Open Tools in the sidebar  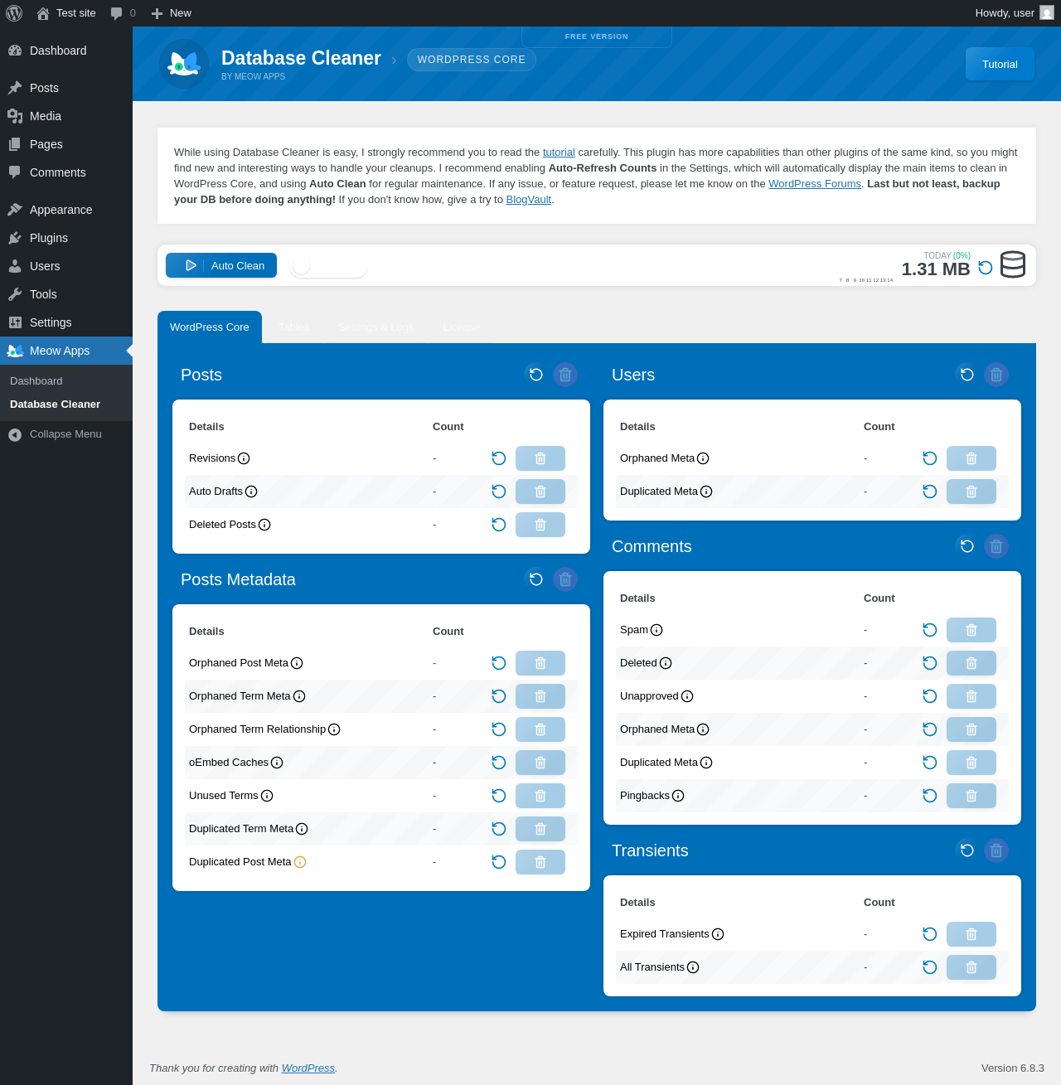66,294
